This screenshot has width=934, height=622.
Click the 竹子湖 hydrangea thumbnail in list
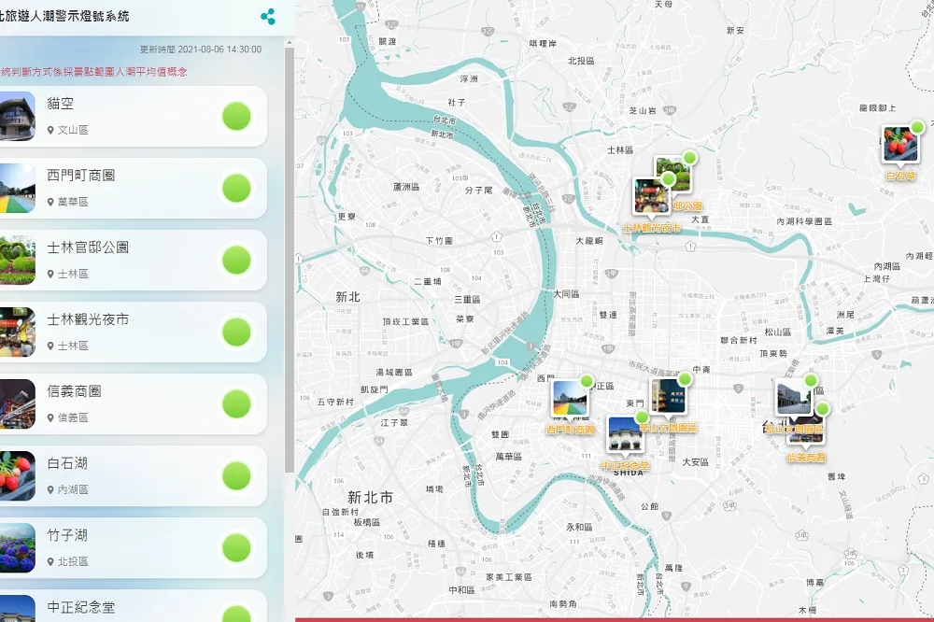pos(17,548)
